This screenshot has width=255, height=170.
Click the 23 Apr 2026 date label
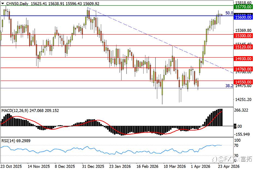tap(229, 166)
